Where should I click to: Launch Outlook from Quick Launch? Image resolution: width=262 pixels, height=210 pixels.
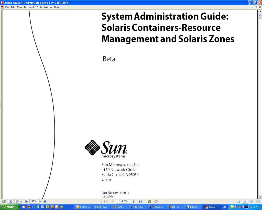(57, 207)
